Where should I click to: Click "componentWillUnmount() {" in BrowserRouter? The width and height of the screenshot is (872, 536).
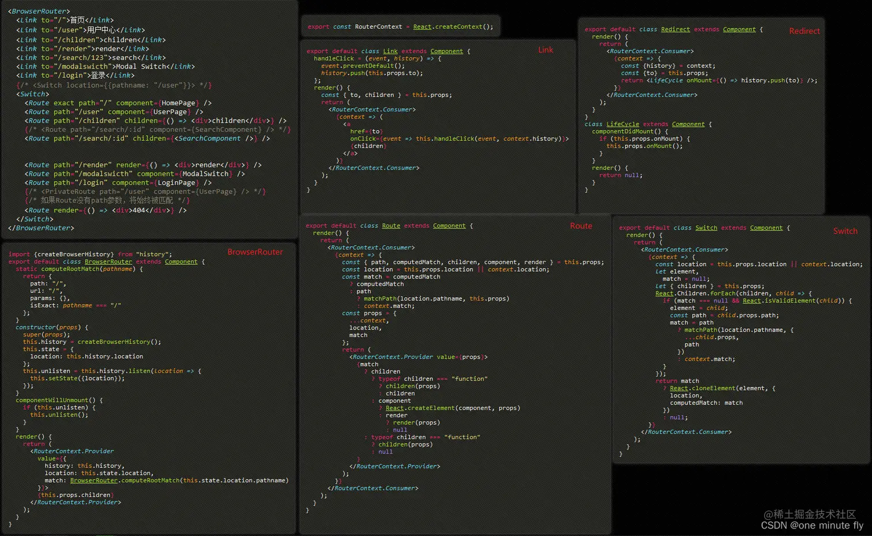[x=59, y=400]
